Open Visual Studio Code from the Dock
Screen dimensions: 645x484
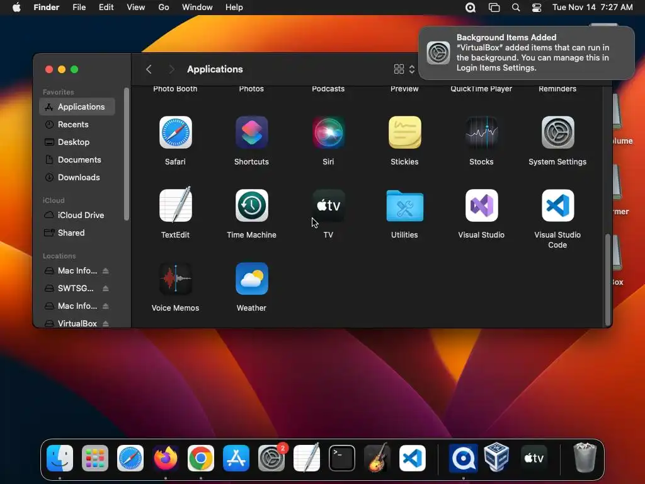[413, 458]
